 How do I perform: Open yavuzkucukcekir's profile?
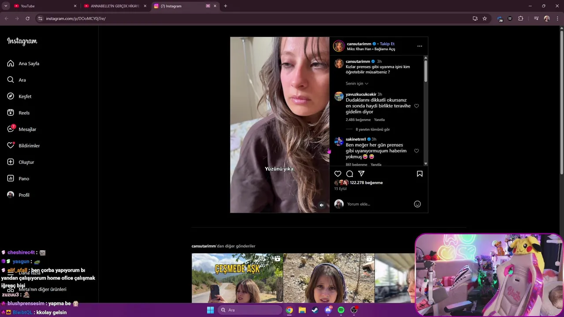(361, 94)
